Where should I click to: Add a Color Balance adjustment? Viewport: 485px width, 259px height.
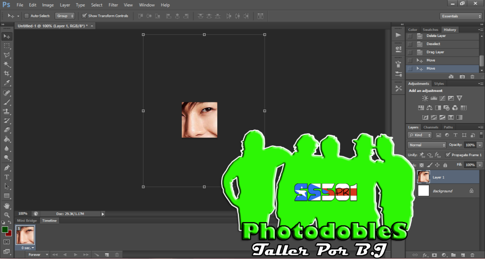click(x=429, y=108)
